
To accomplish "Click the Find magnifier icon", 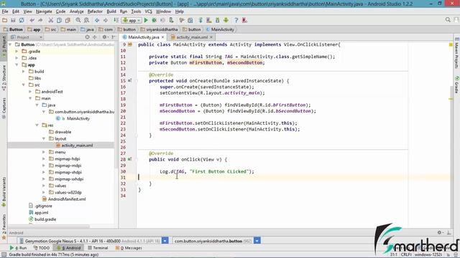I will 78,20.
